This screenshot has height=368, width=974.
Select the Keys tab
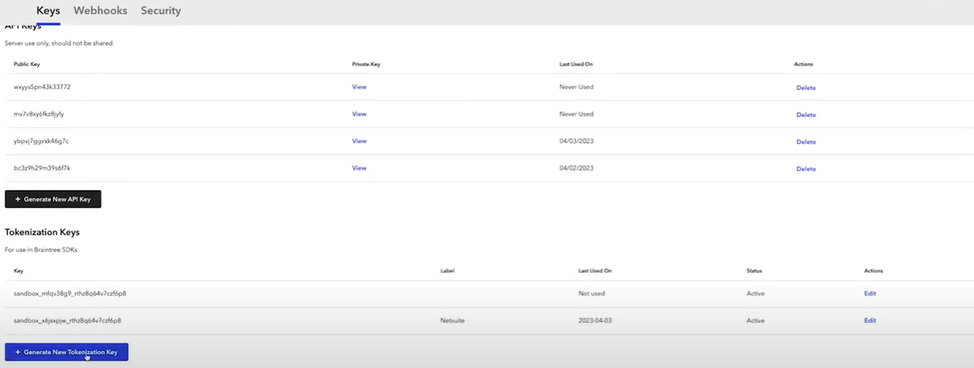(48, 11)
